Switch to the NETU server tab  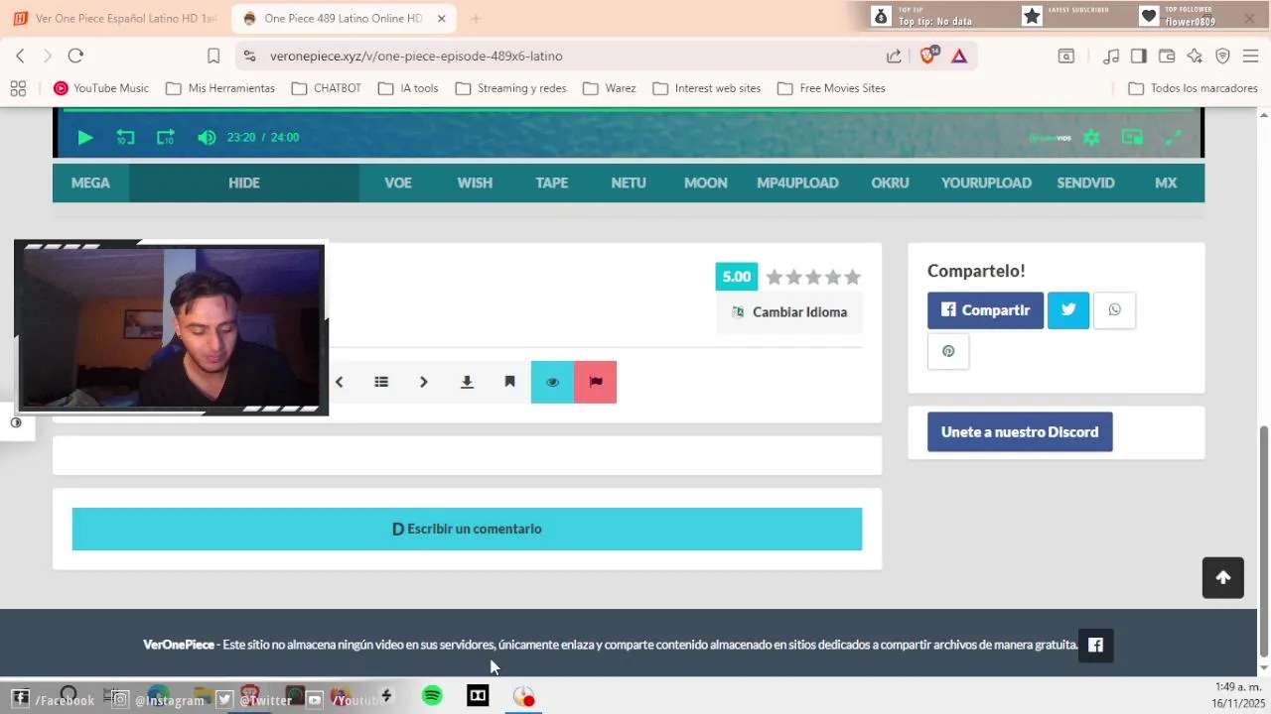(629, 182)
